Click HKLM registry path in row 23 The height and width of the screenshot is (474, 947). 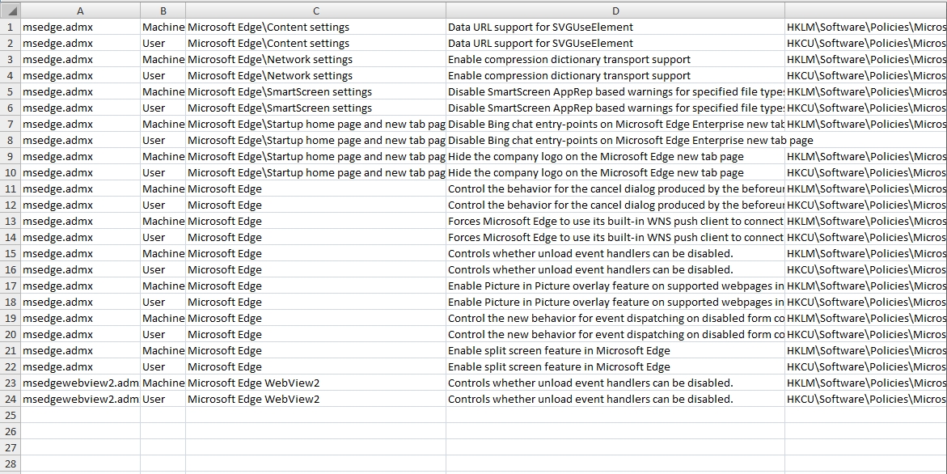coord(866,383)
